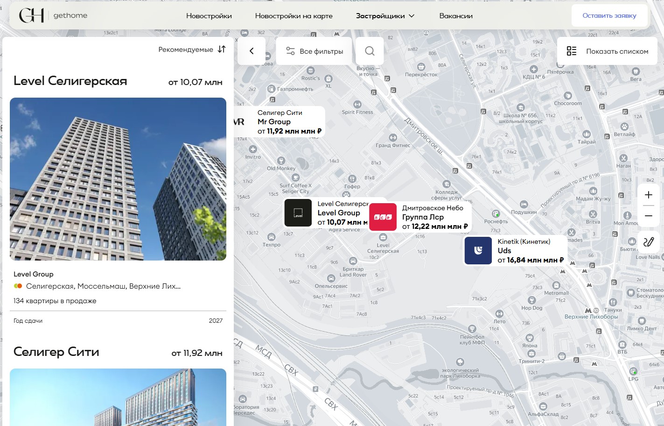664x426 pixels.
Task: Click the Surf Coffee map icon
Action: [295, 177]
